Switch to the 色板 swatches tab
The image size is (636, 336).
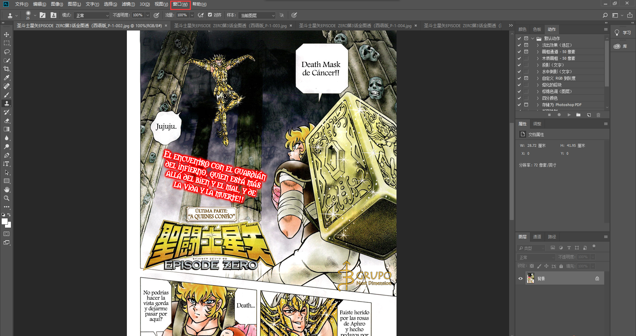point(537,29)
